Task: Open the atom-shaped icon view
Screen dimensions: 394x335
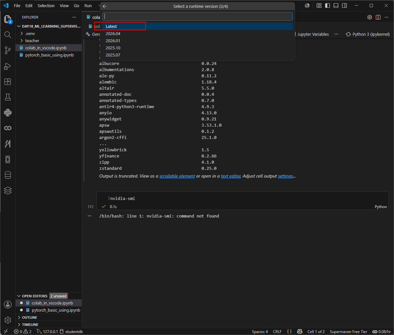Action: (8, 159)
